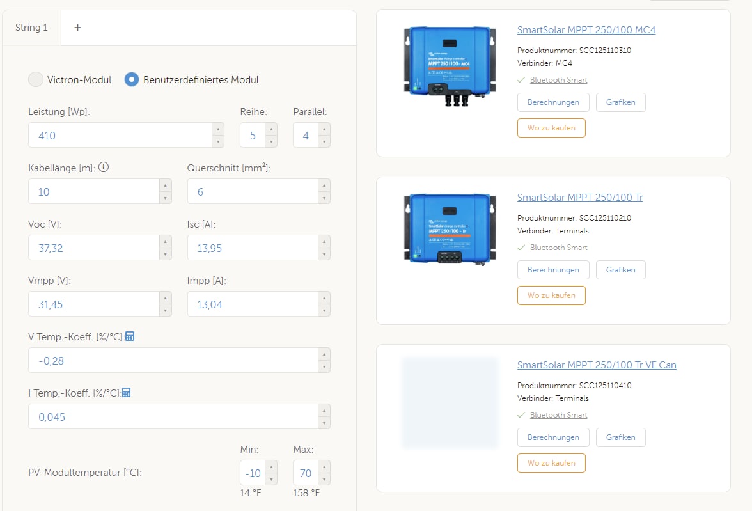Show Grafiken for the 250/100 Tr model
The height and width of the screenshot is (511, 752).
coord(620,270)
